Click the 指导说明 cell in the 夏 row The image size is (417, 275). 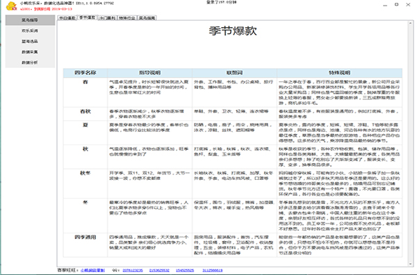(x=150, y=133)
